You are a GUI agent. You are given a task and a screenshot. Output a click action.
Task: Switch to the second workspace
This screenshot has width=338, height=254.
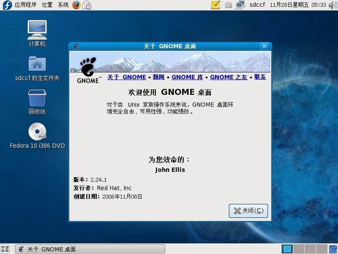298,249
